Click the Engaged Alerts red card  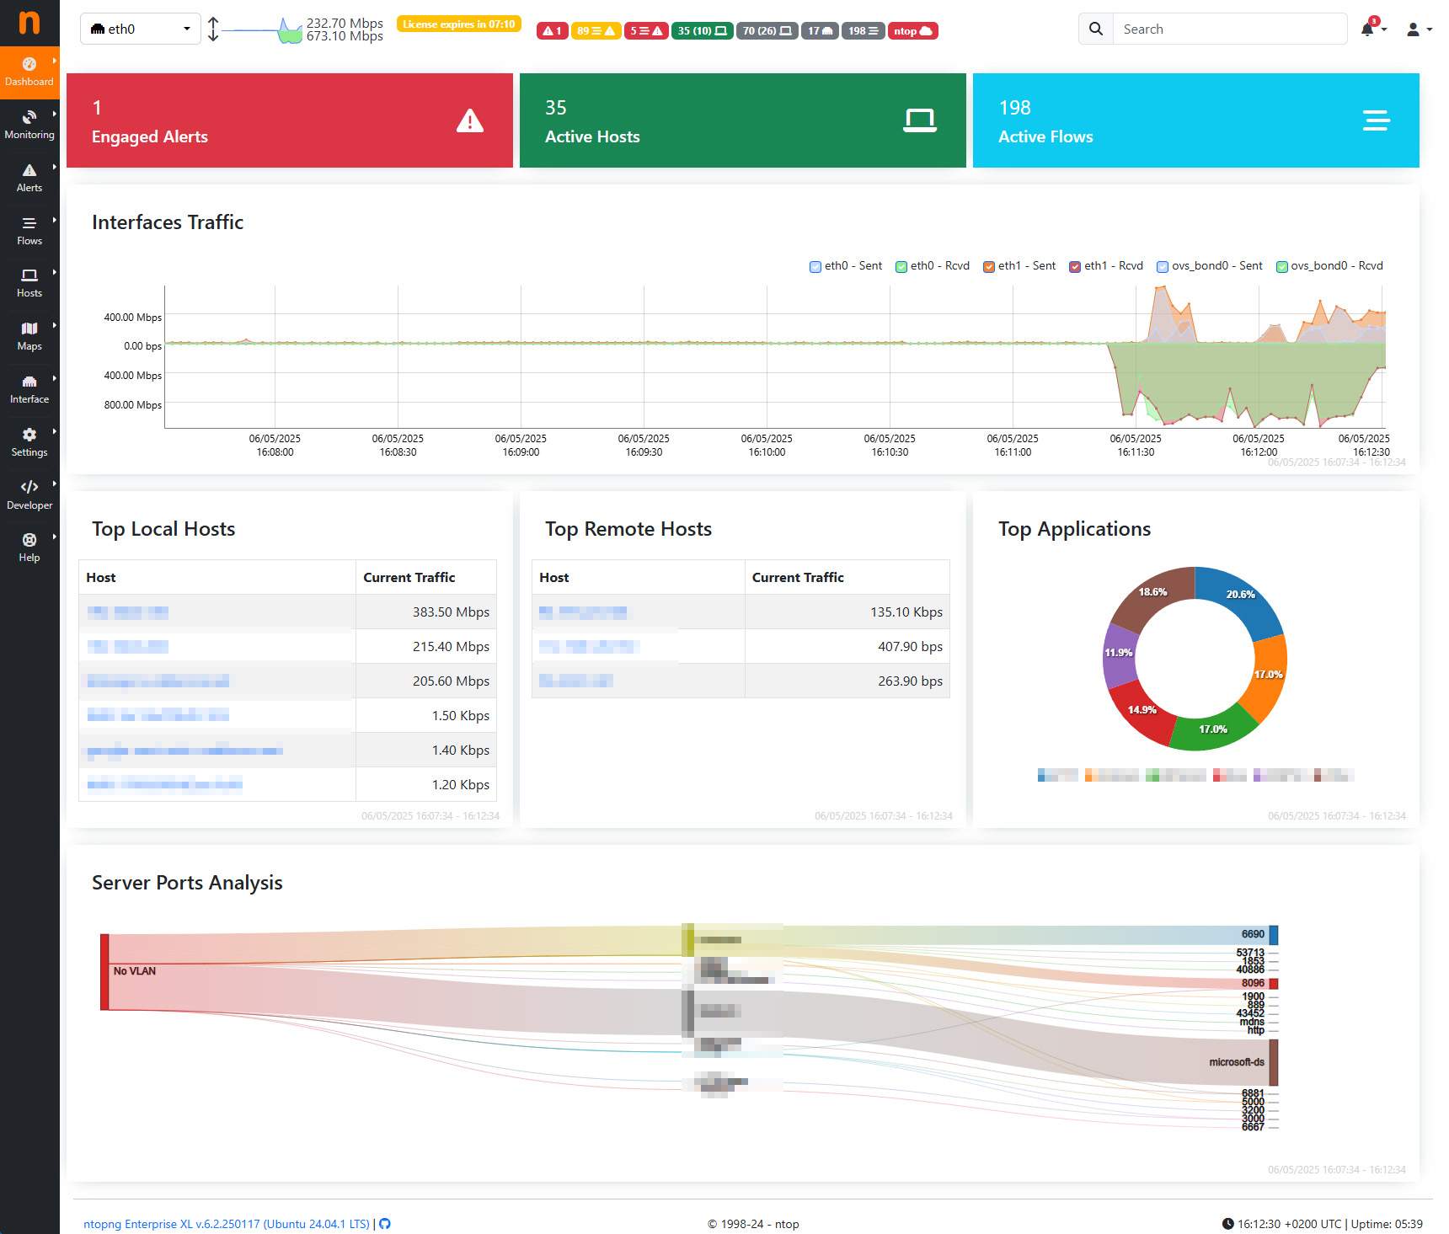pyautogui.click(x=289, y=120)
